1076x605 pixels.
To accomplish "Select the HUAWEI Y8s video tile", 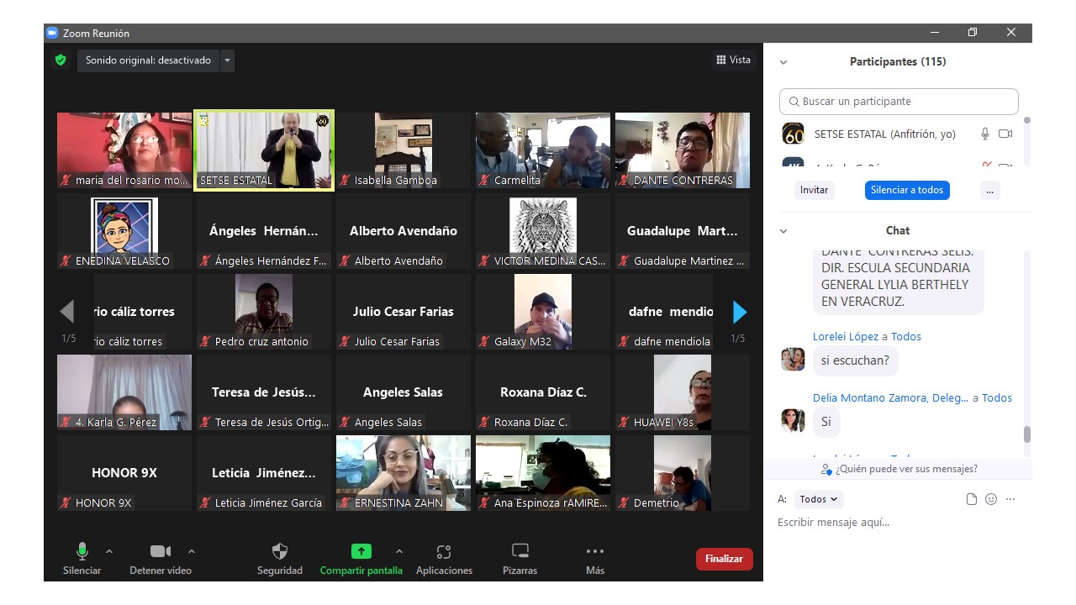I will coord(683,392).
